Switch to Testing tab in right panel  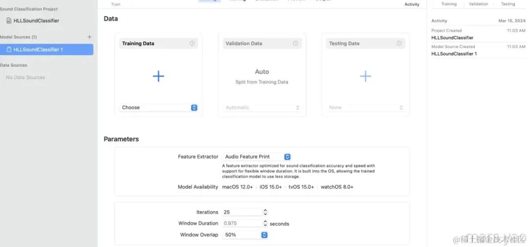[508, 4]
